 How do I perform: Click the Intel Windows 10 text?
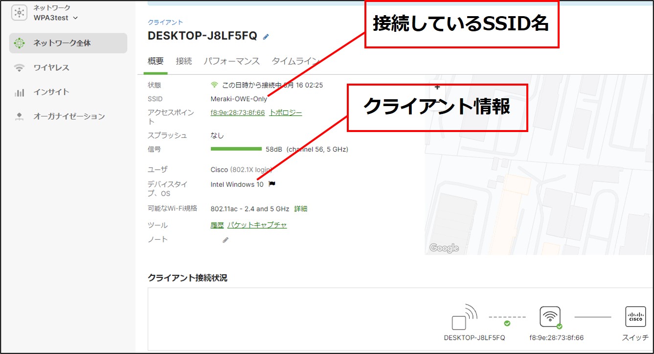(237, 184)
